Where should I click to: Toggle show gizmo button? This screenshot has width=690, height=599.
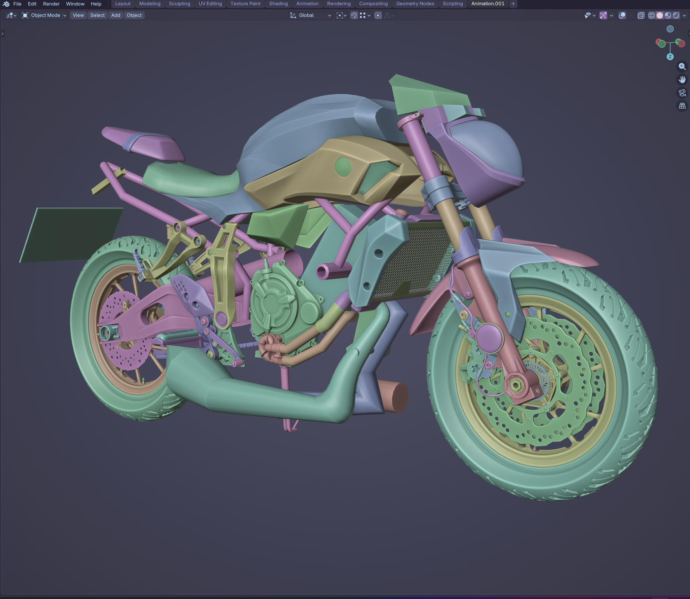tap(603, 15)
